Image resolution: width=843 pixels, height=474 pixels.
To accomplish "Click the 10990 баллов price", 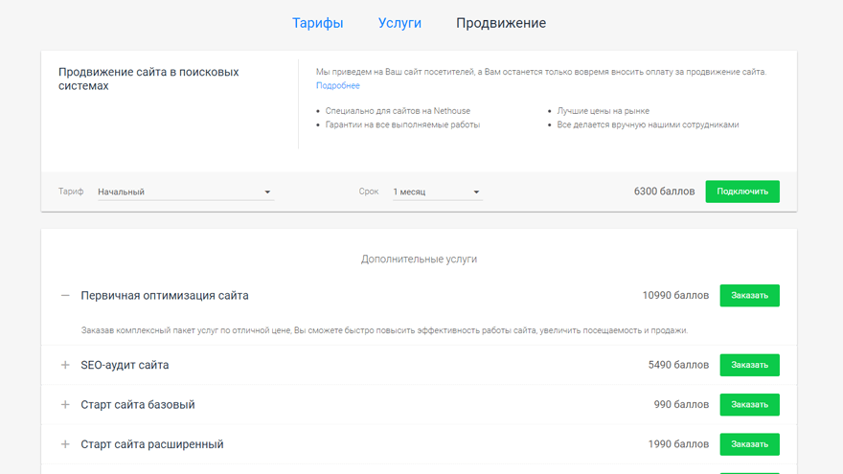I will [x=675, y=296].
